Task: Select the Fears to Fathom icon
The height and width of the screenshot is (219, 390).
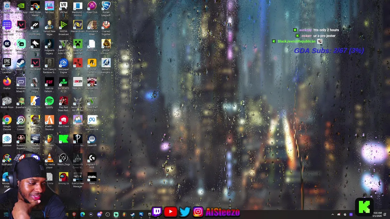Action: 49,85
